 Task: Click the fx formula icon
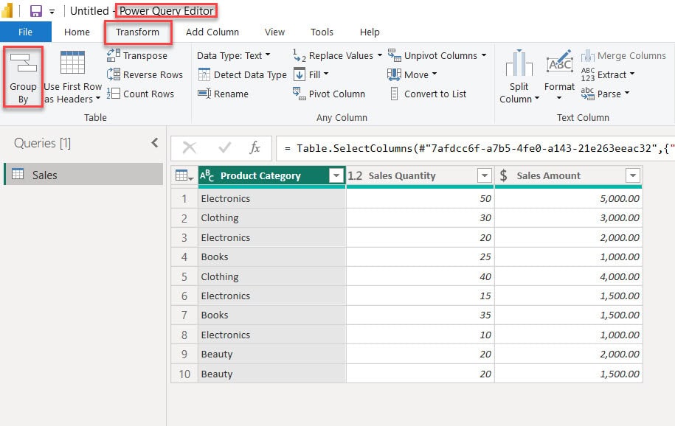coord(255,148)
